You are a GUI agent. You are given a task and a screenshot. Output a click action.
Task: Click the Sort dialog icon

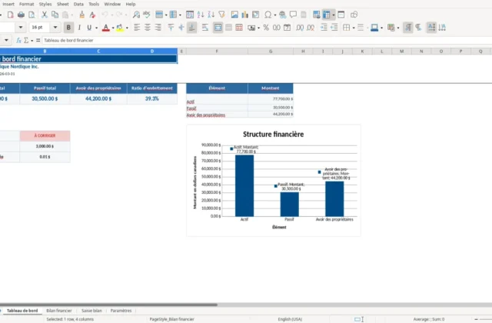pos(190,15)
